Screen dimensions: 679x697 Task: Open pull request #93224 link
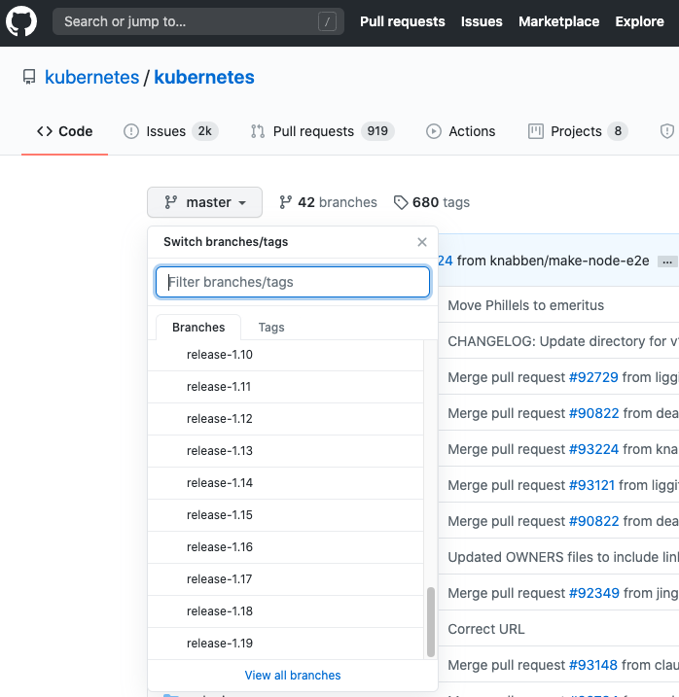pos(593,449)
